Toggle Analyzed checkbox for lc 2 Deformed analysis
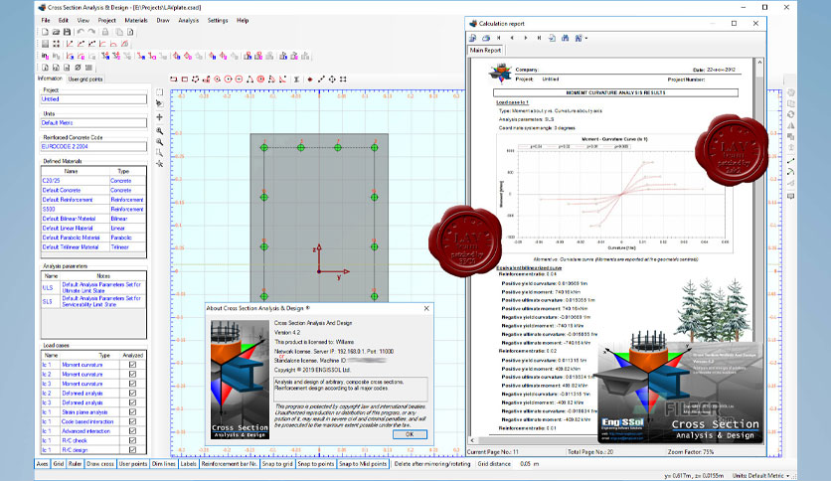 pyautogui.click(x=132, y=394)
